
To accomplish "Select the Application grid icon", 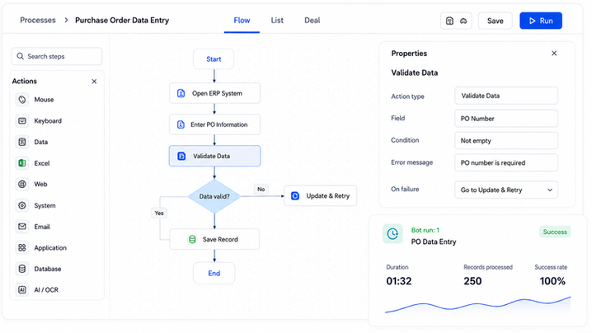I will (x=22, y=247).
